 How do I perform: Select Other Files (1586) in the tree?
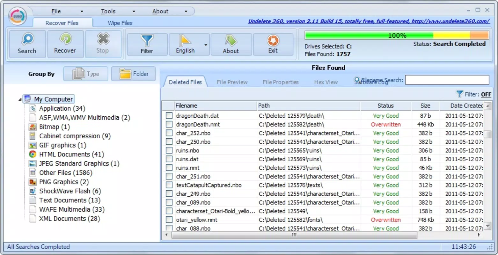66,173
